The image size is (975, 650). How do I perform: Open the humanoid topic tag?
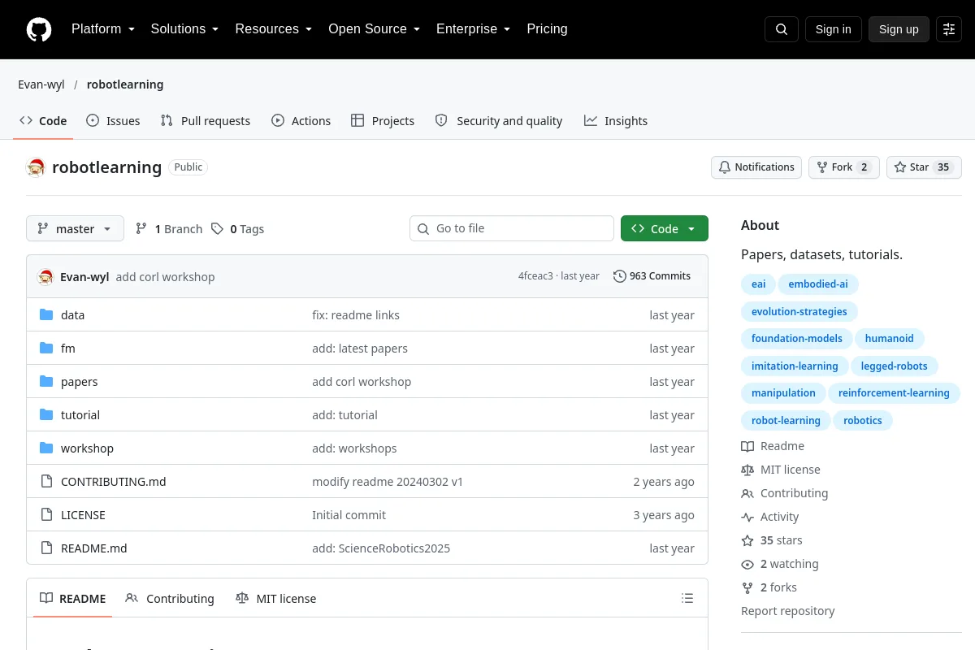[889, 339]
